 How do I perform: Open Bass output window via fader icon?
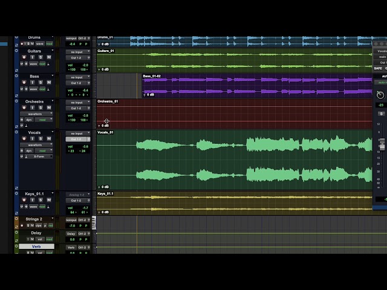click(89, 83)
